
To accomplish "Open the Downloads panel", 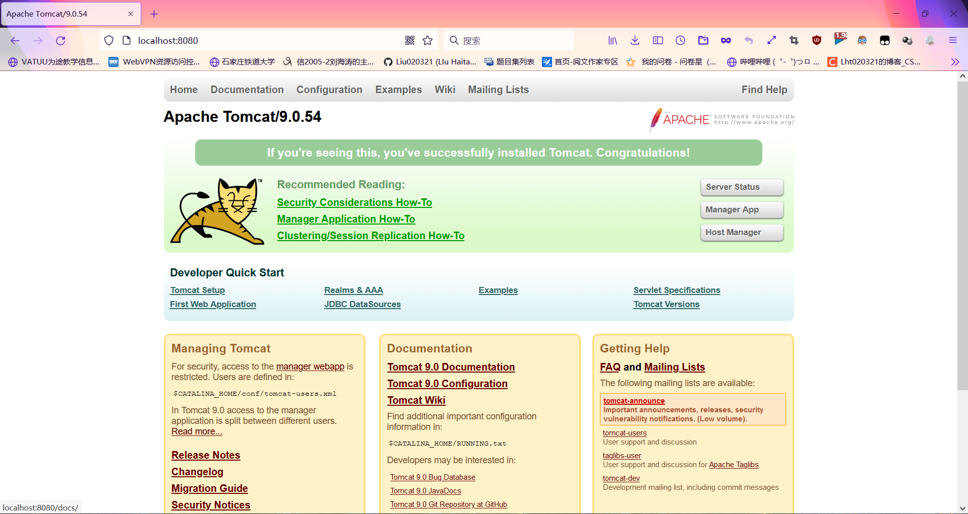I will 635,40.
